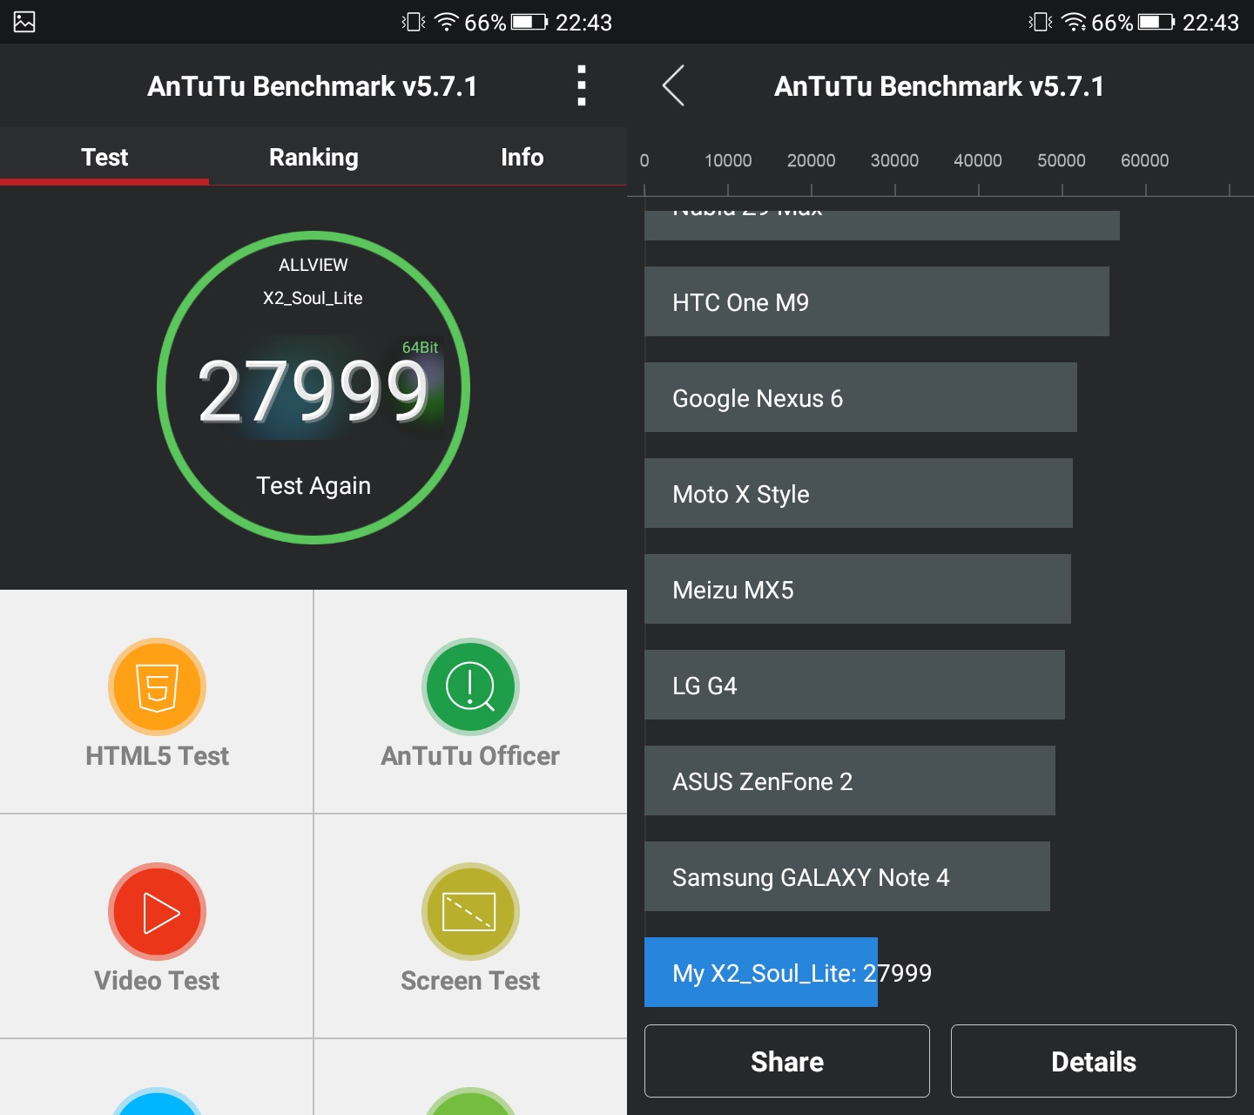Tap the back arrow in header
1254x1115 pixels.
click(673, 86)
